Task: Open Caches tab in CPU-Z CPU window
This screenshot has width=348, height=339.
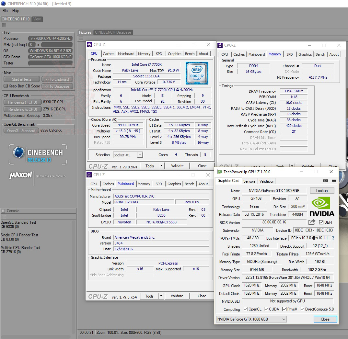Action: pyautogui.click(x=108, y=54)
